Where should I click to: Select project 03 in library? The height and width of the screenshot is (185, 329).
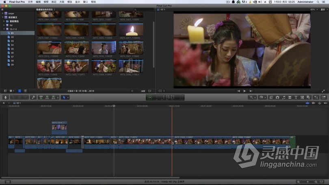tap(12, 41)
